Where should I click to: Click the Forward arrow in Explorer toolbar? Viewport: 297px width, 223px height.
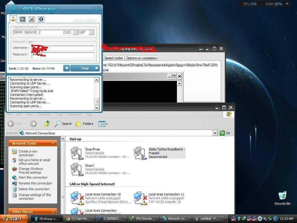(x=33, y=124)
